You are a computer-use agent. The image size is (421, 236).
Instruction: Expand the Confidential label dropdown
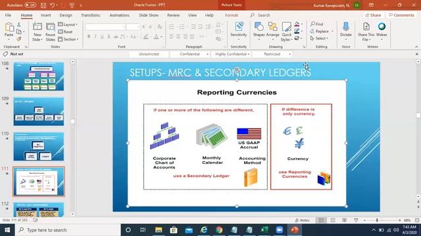pyautogui.click(x=207, y=54)
